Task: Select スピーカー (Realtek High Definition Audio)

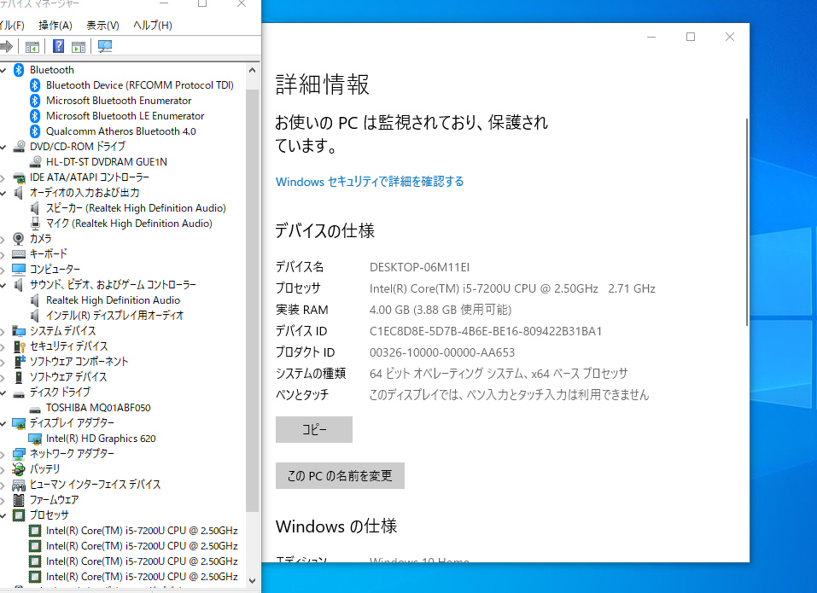Action: pyautogui.click(x=136, y=208)
